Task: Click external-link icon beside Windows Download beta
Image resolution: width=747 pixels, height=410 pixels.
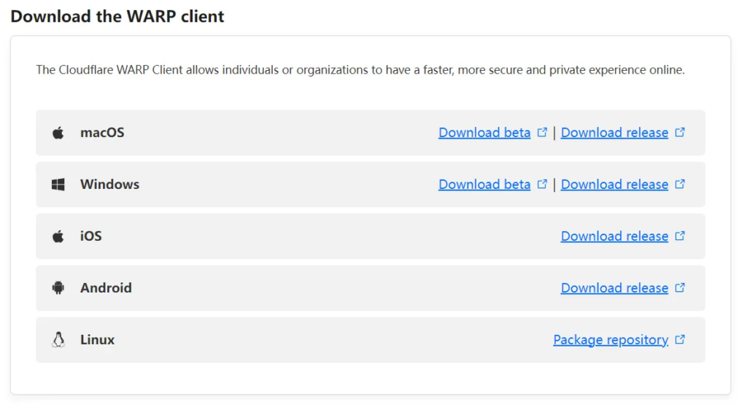Action: (542, 185)
